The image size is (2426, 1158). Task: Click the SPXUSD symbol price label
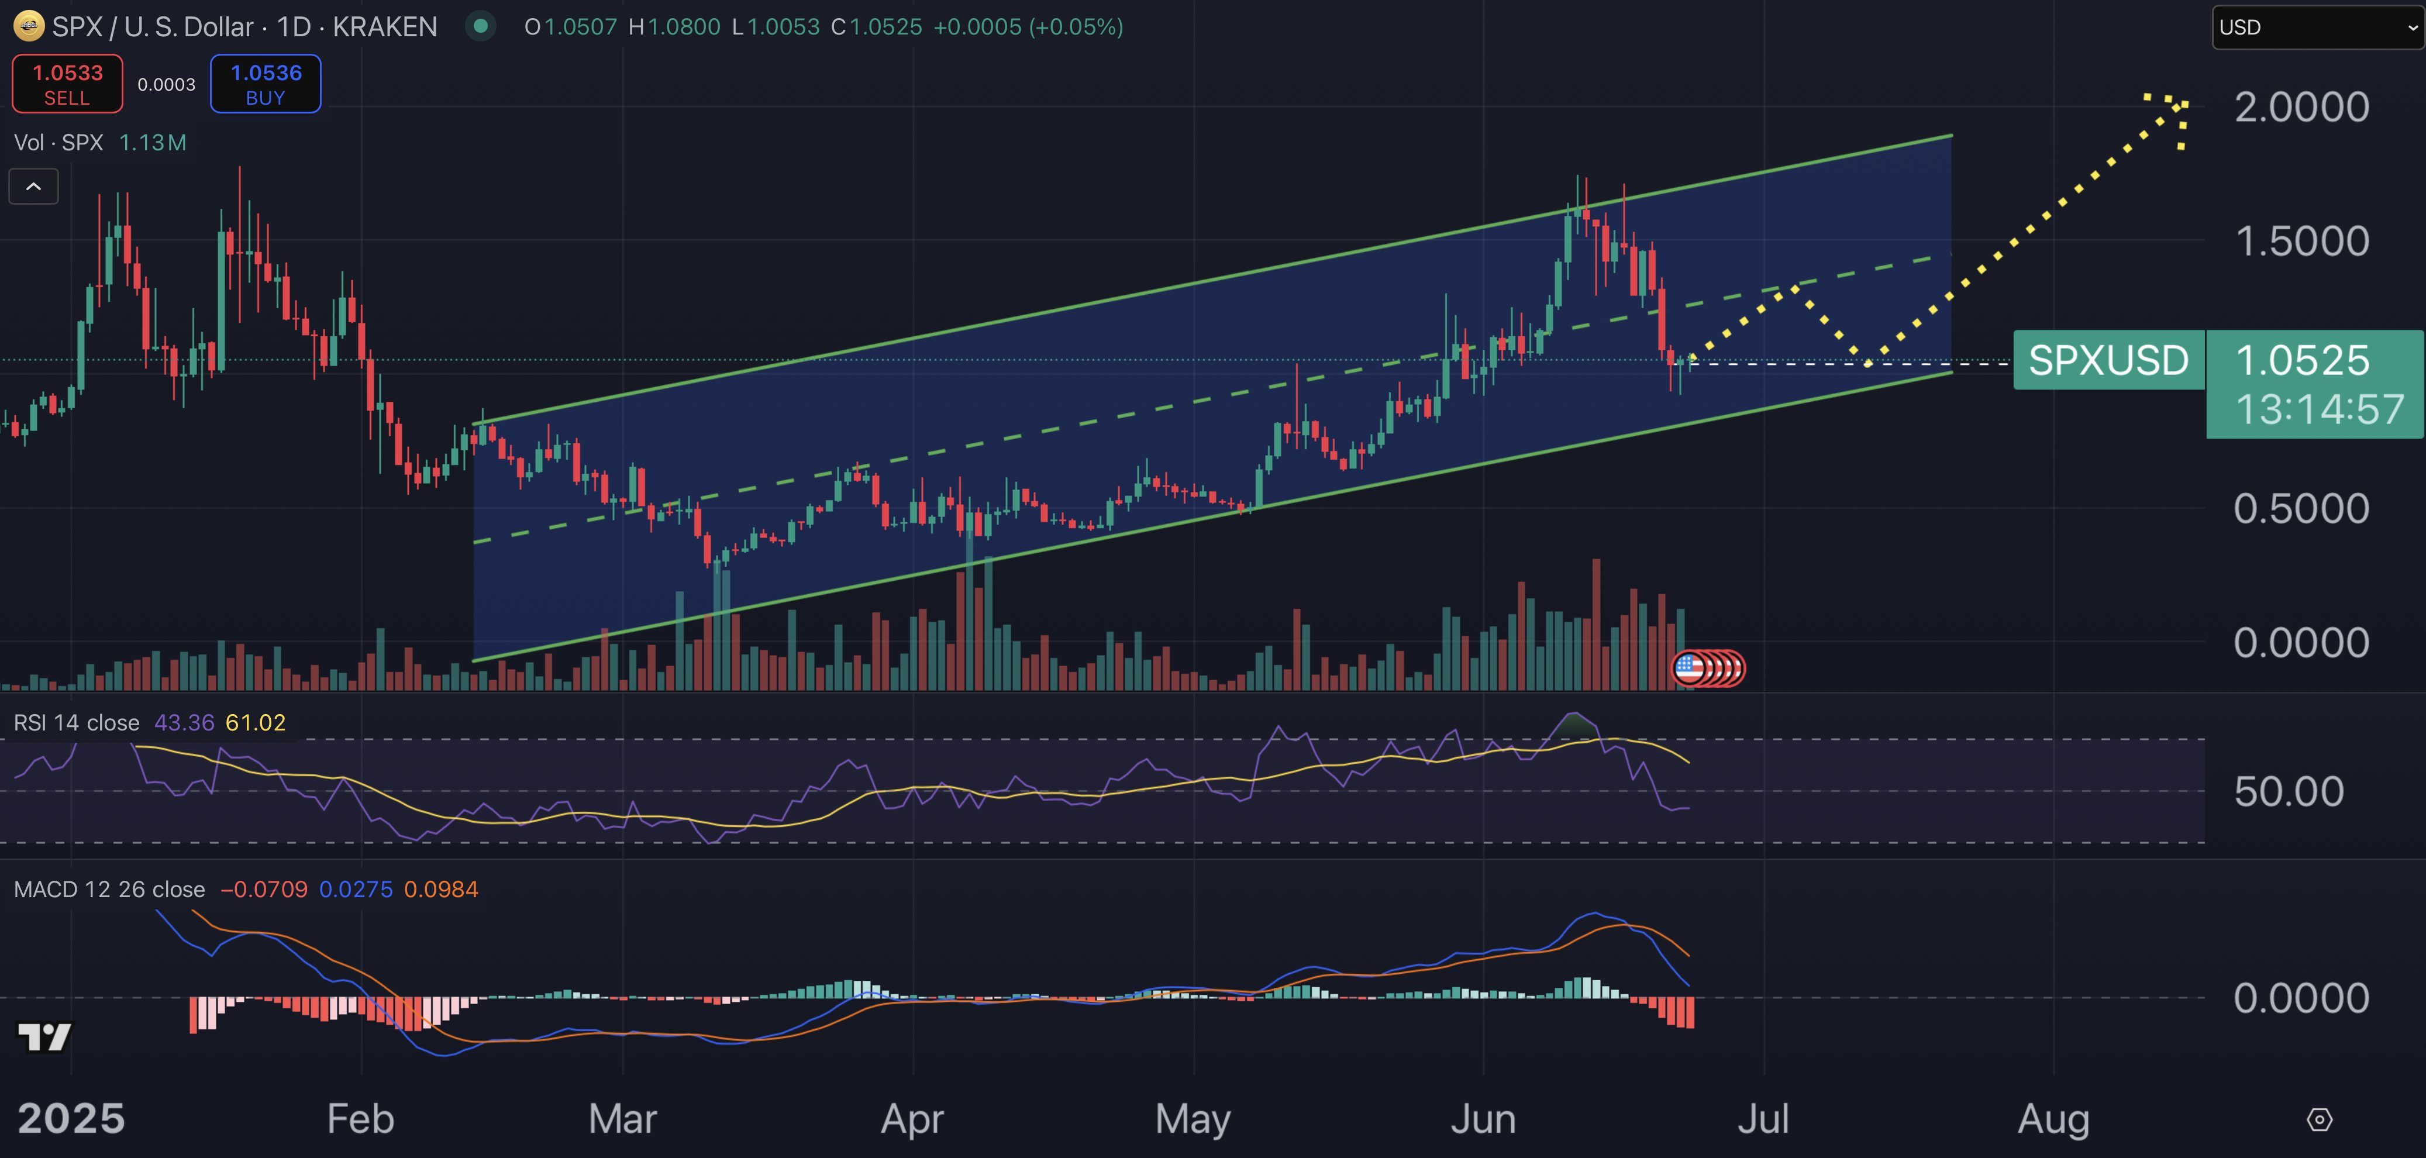point(2108,361)
